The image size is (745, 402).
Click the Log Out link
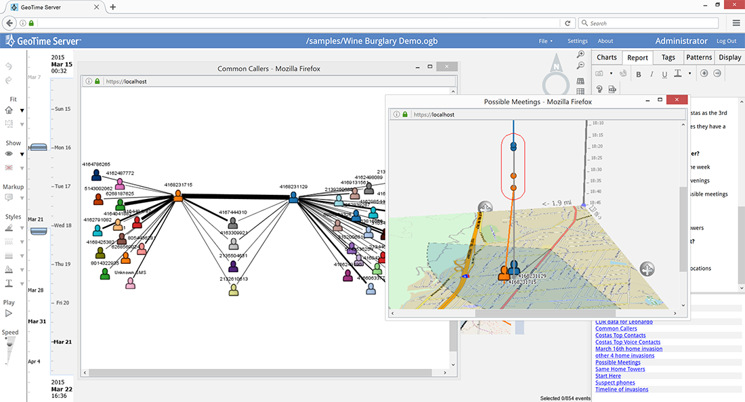click(x=727, y=41)
